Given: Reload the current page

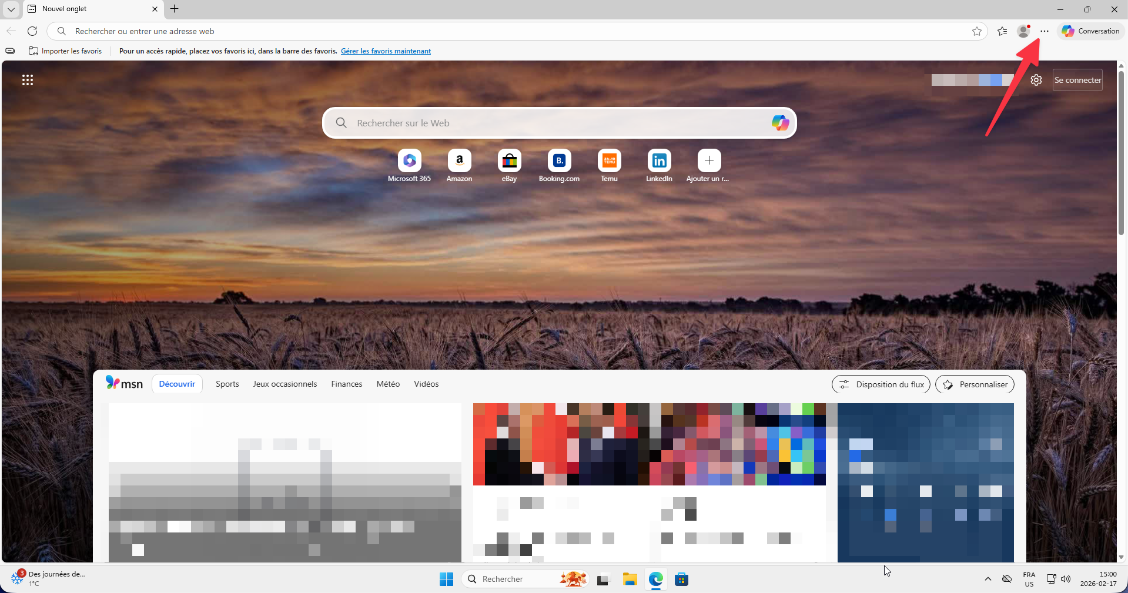Looking at the screenshot, I should click(32, 31).
